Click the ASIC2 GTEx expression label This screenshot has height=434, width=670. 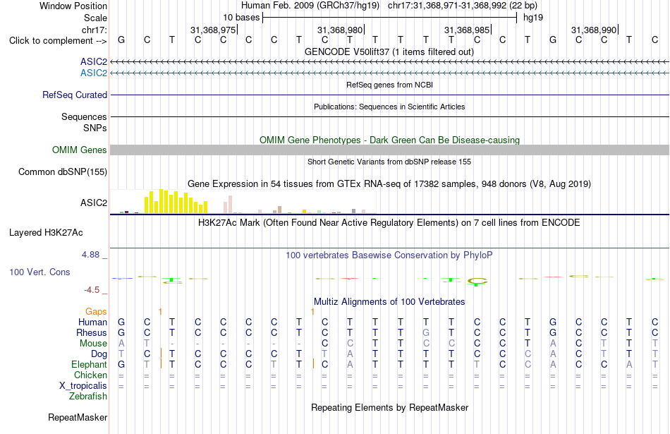pyautogui.click(x=94, y=203)
